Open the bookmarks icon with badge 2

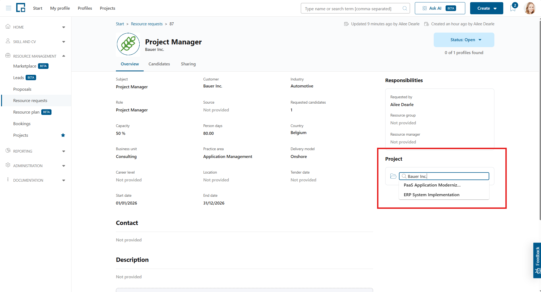513,8
